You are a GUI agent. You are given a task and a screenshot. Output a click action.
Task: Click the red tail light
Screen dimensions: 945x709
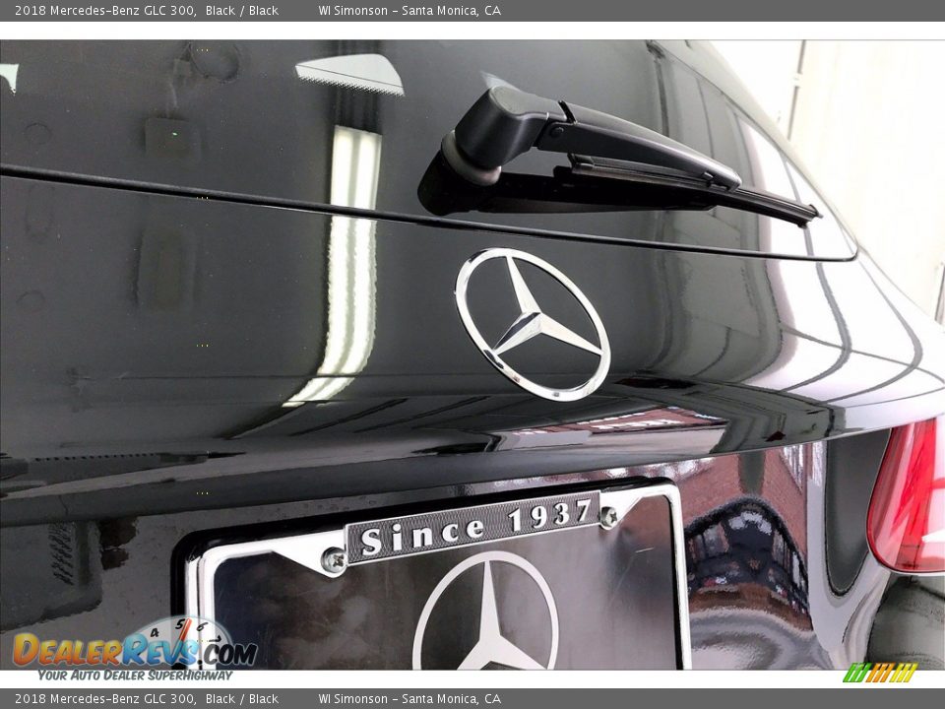(x=907, y=496)
